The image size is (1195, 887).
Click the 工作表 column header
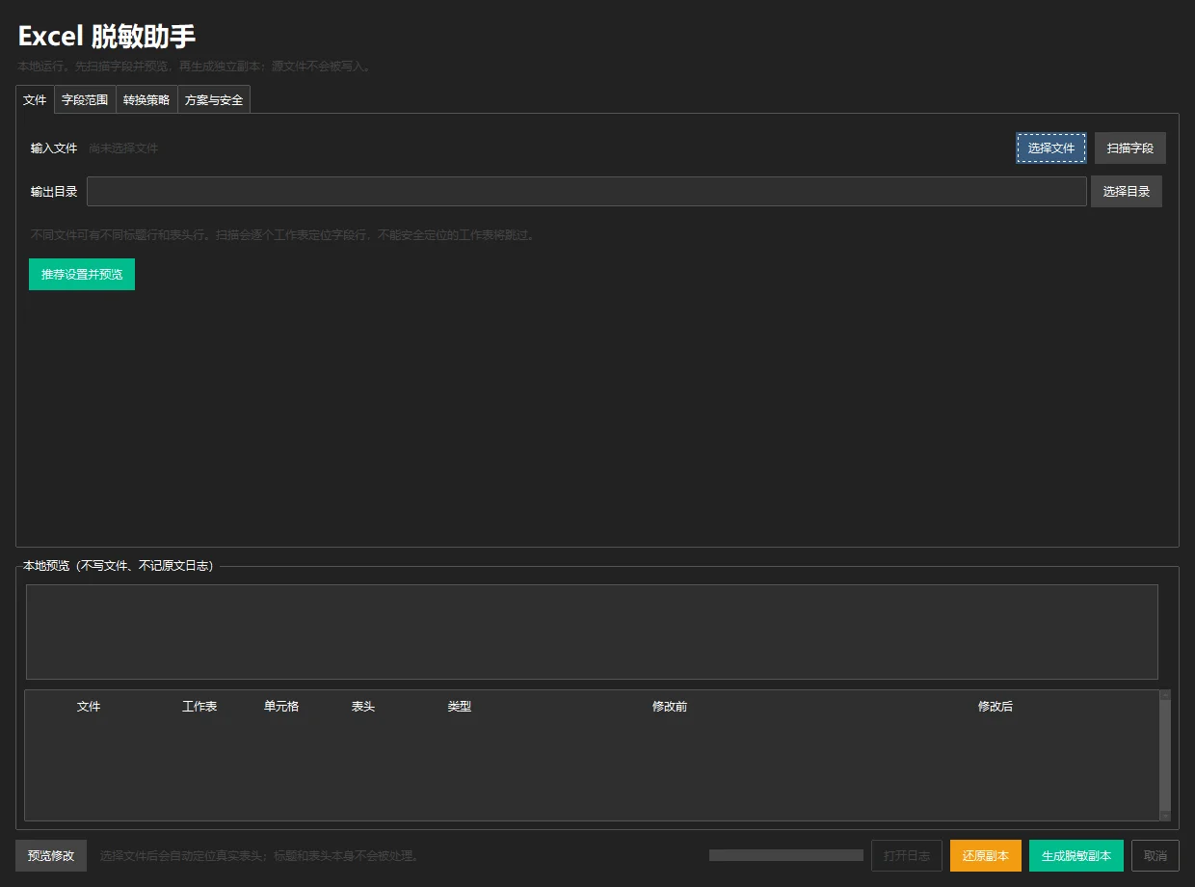click(x=199, y=707)
